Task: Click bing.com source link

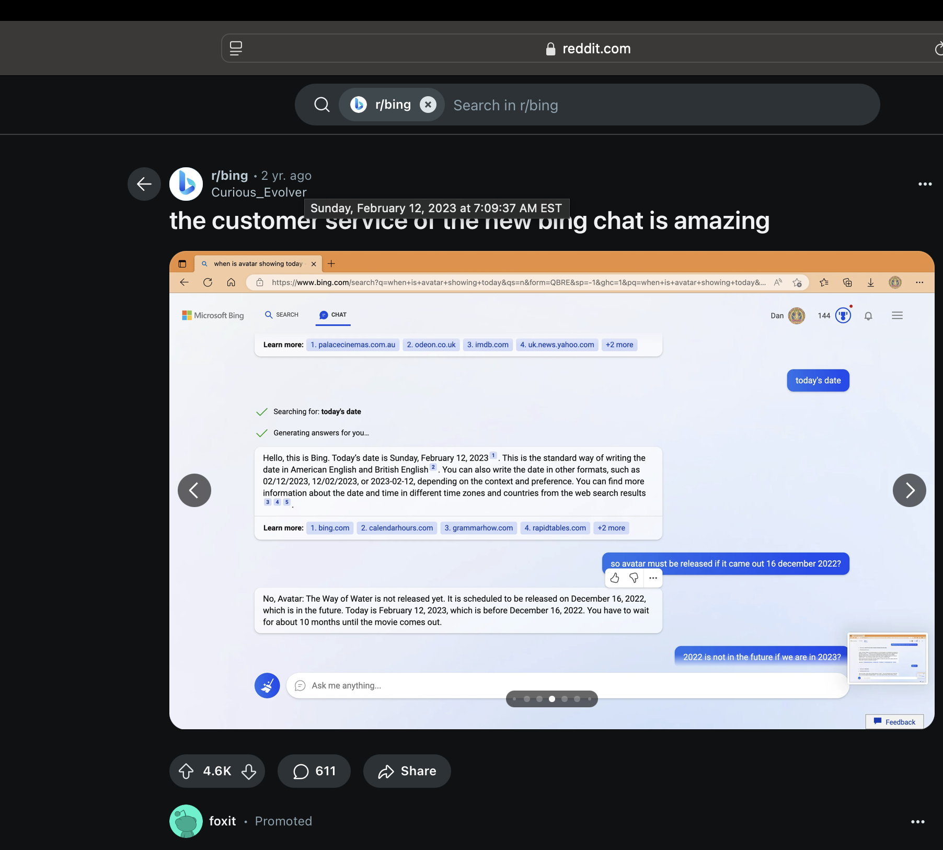Action: point(330,528)
